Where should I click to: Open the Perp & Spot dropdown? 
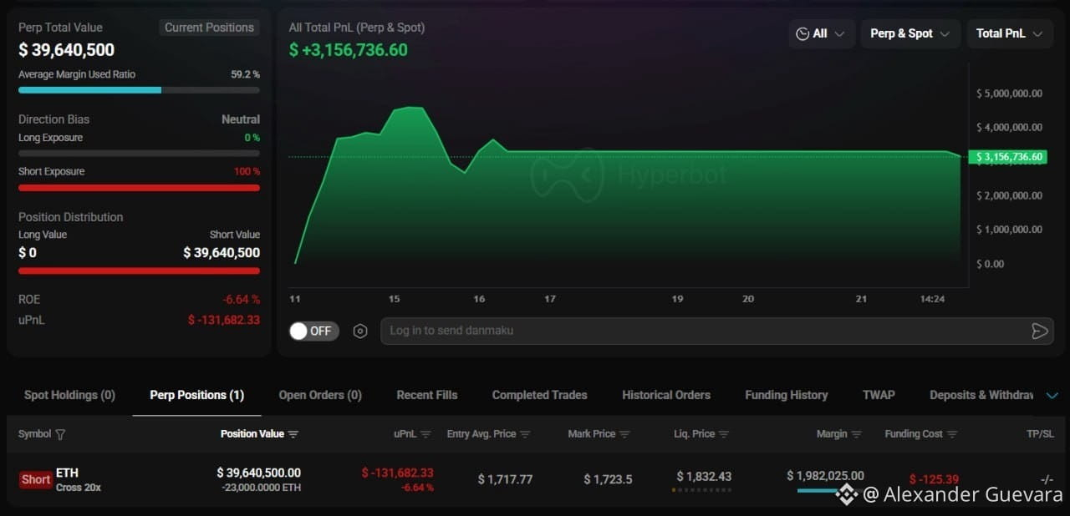(910, 33)
